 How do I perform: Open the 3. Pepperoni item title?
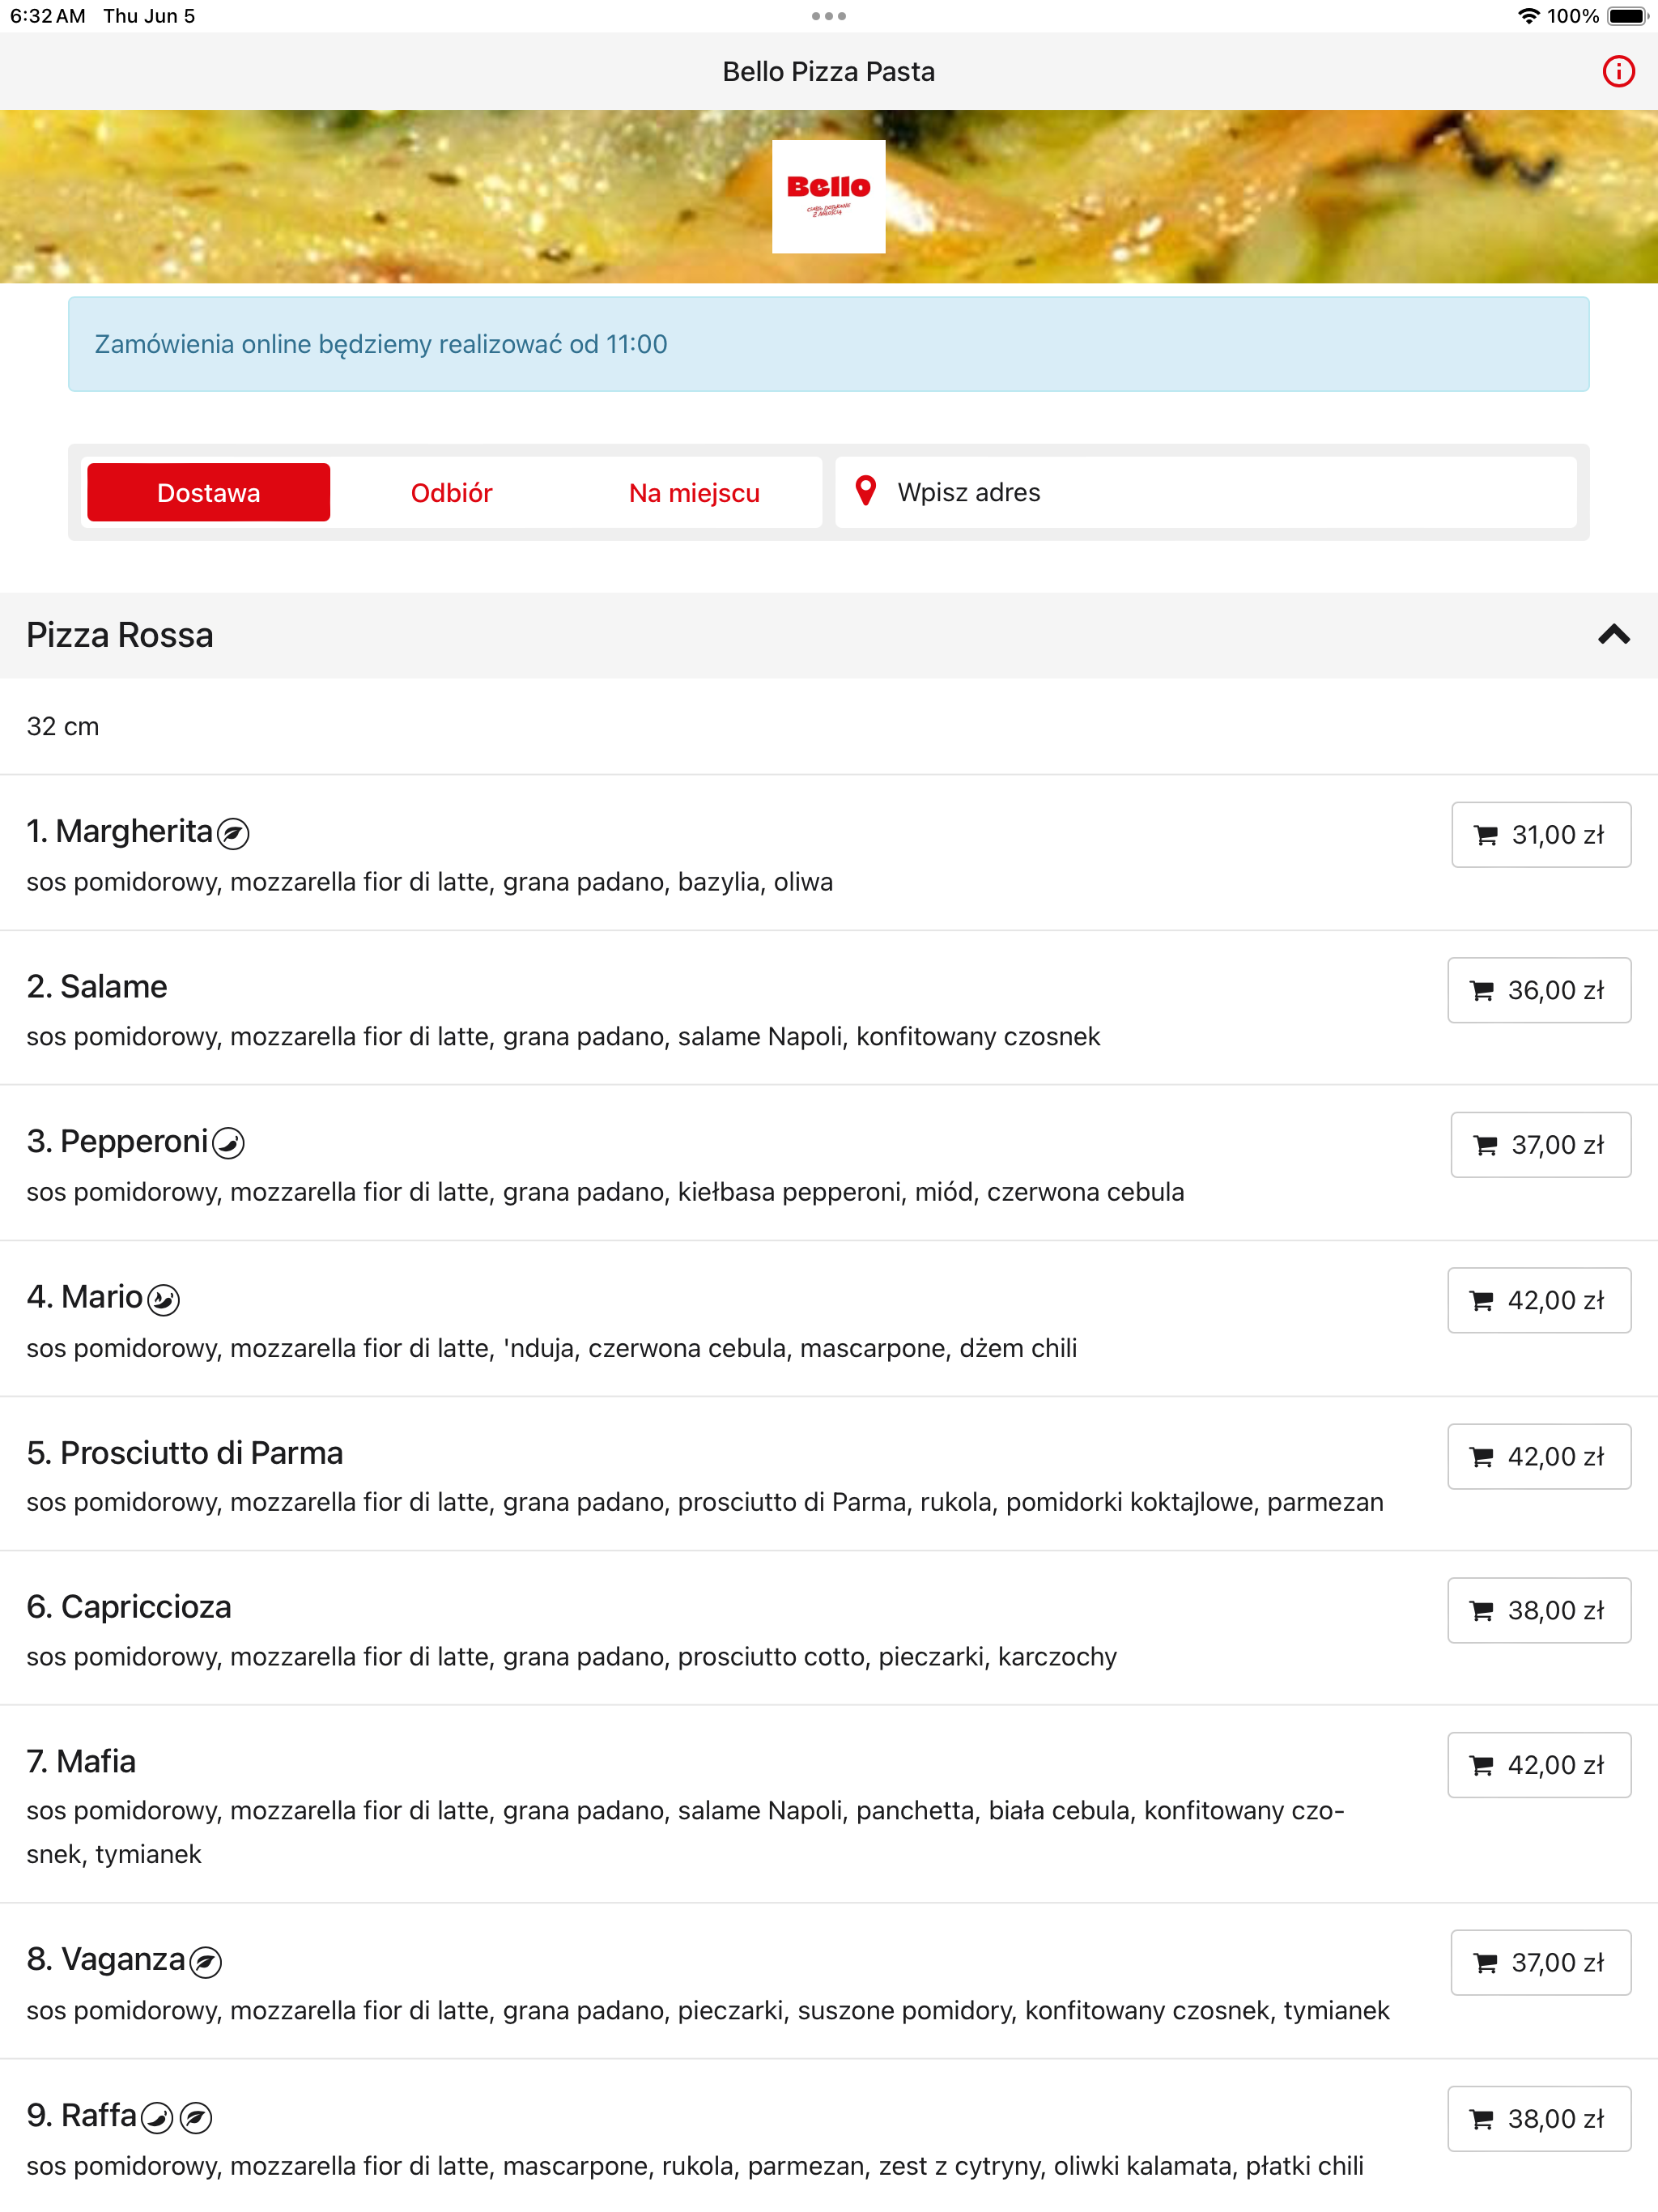coord(117,1141)
